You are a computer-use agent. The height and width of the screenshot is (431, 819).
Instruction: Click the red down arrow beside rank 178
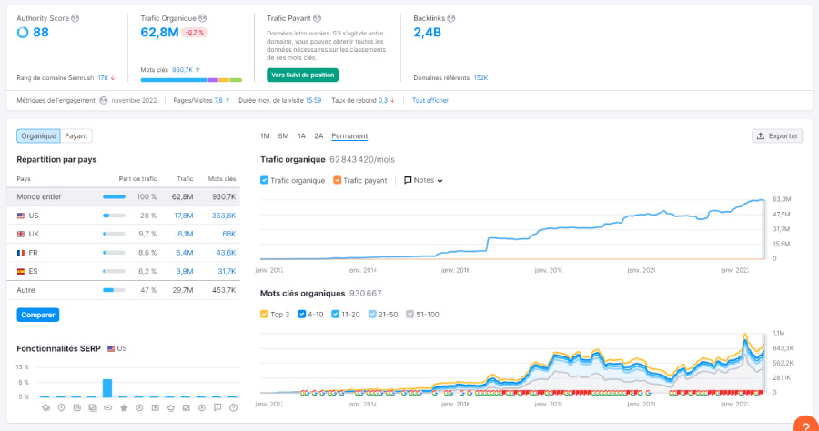113,78
